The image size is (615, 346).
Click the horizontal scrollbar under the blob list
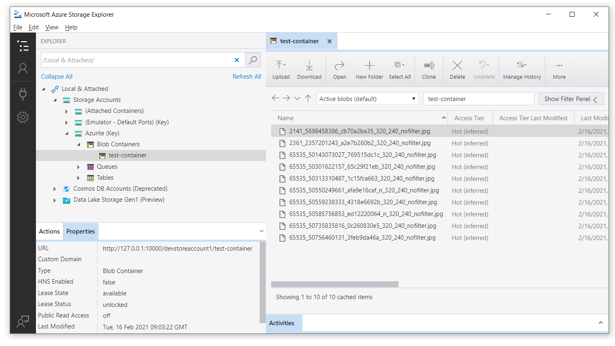pyautogui.click(x=334, y=284)
